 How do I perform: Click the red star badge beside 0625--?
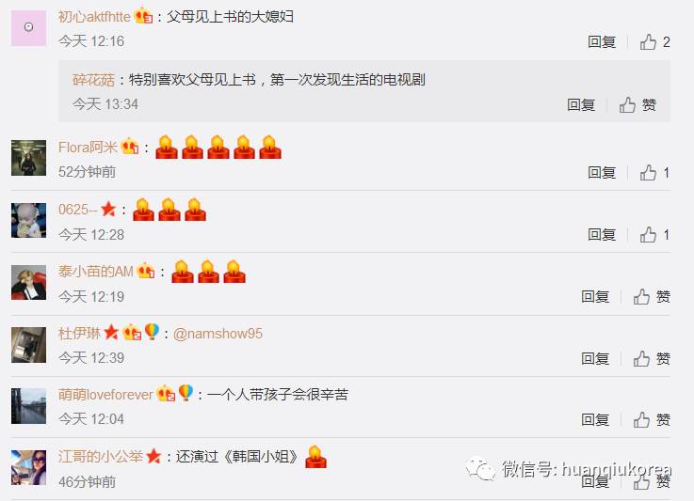(x=108, y=209)
